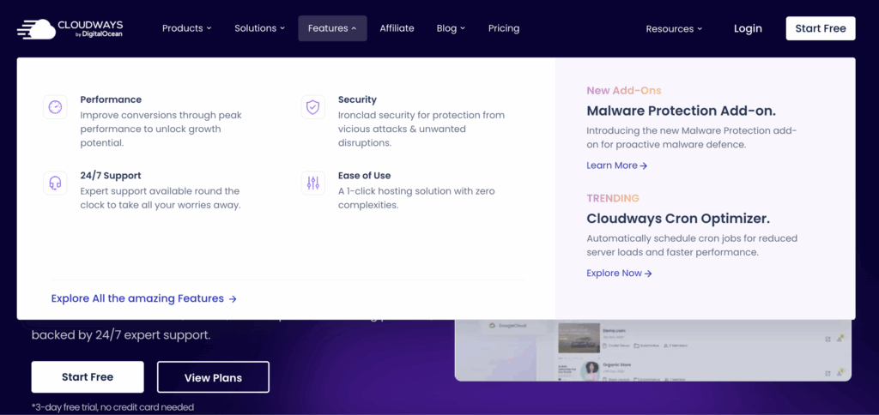Click Learn More under Malware Protection
The height and width of the screenshot is (415, 879).
617,165
